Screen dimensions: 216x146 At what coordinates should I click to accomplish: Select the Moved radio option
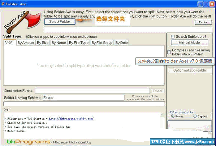[x=173, y=116]
